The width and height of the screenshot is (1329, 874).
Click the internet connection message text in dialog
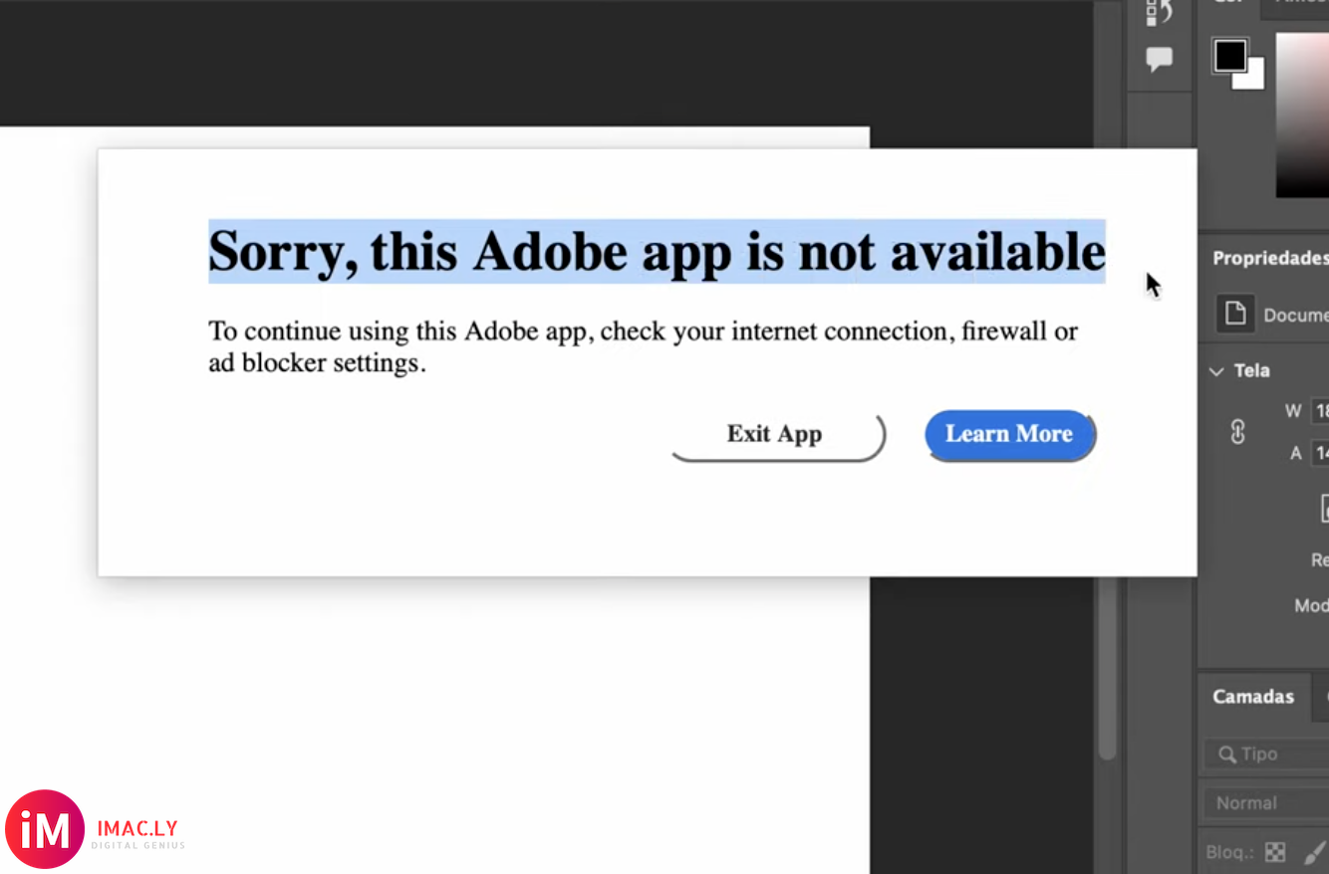(x=643, y=346)
